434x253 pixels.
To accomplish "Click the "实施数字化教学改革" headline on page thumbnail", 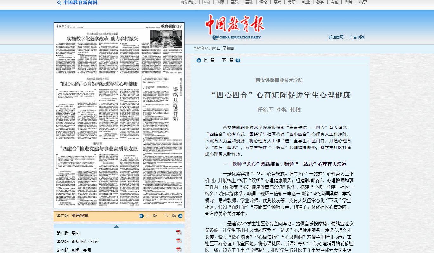I will (x=103, y=39).
